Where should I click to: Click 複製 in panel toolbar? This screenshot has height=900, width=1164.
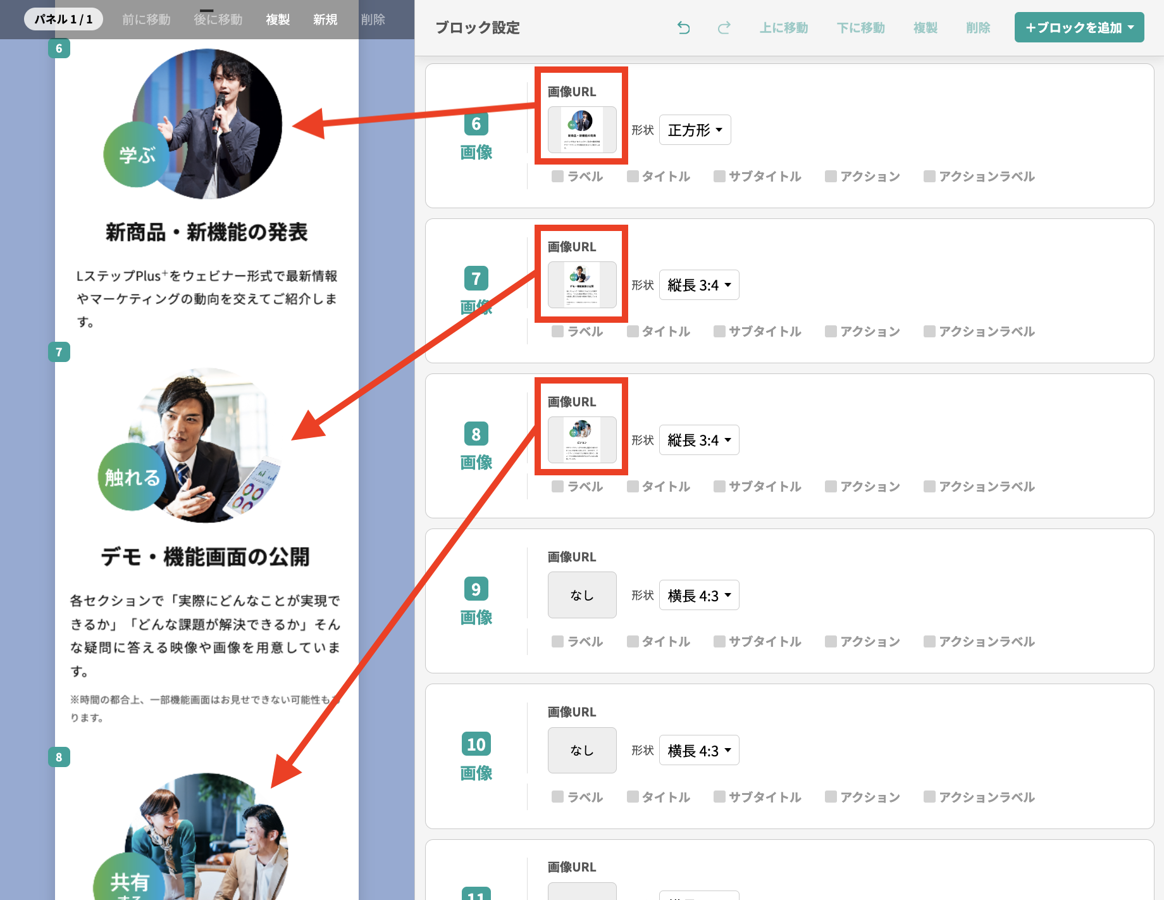(278, 20)
